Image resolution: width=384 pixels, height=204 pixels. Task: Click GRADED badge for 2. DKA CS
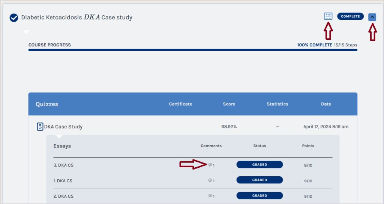point(259,195)
